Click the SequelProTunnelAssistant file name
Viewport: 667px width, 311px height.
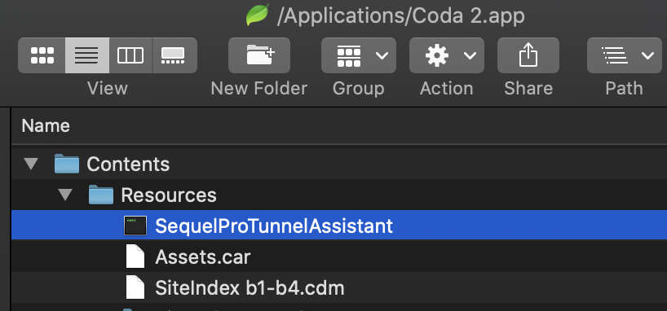(274, 226)
